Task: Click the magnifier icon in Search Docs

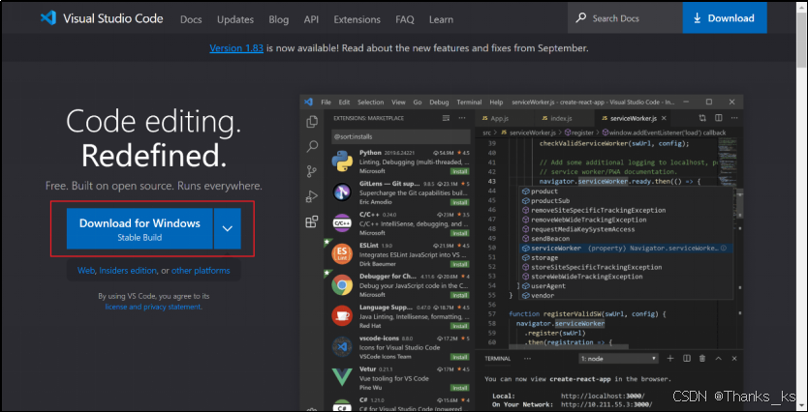Action: click(x=581, y=18)
